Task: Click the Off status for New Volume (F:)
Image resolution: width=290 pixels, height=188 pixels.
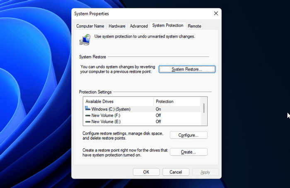Action: coord(158,116)
